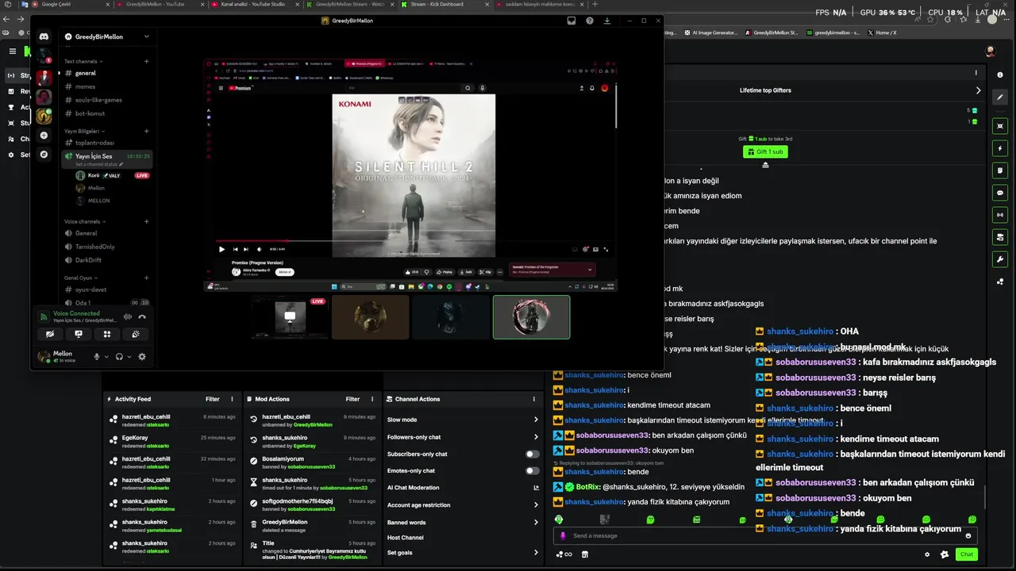Click the Discord inbox icon in title bar

pos(571,21)
